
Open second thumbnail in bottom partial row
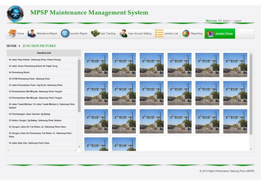click(x=124, y=144)
